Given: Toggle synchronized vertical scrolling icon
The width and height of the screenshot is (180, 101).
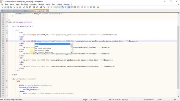Looking at the screenshot, I should coord(55,7).
